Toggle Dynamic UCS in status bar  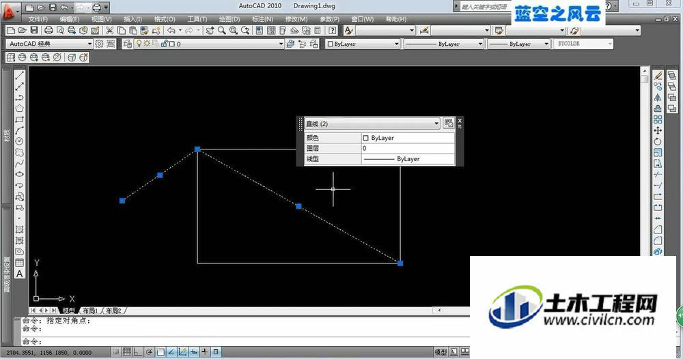tap(182, 351)
